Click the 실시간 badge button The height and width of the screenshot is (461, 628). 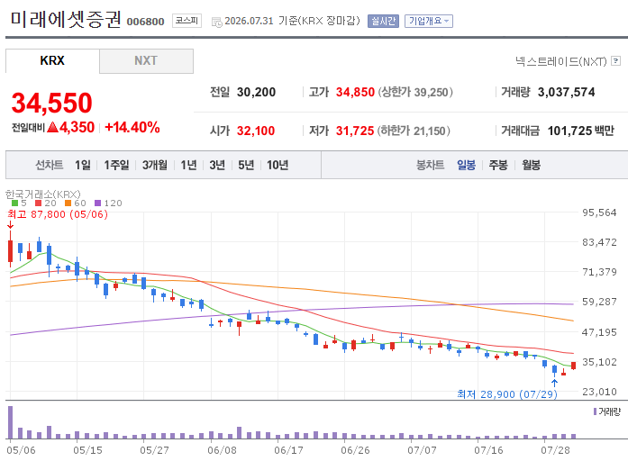pos(383,21)
